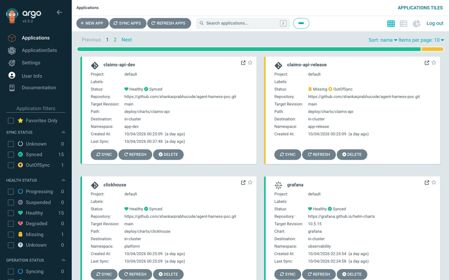This screenshot has width=449, height=280.
Task: Open clickhouse external link icon
Action: (x=243, y=183)
